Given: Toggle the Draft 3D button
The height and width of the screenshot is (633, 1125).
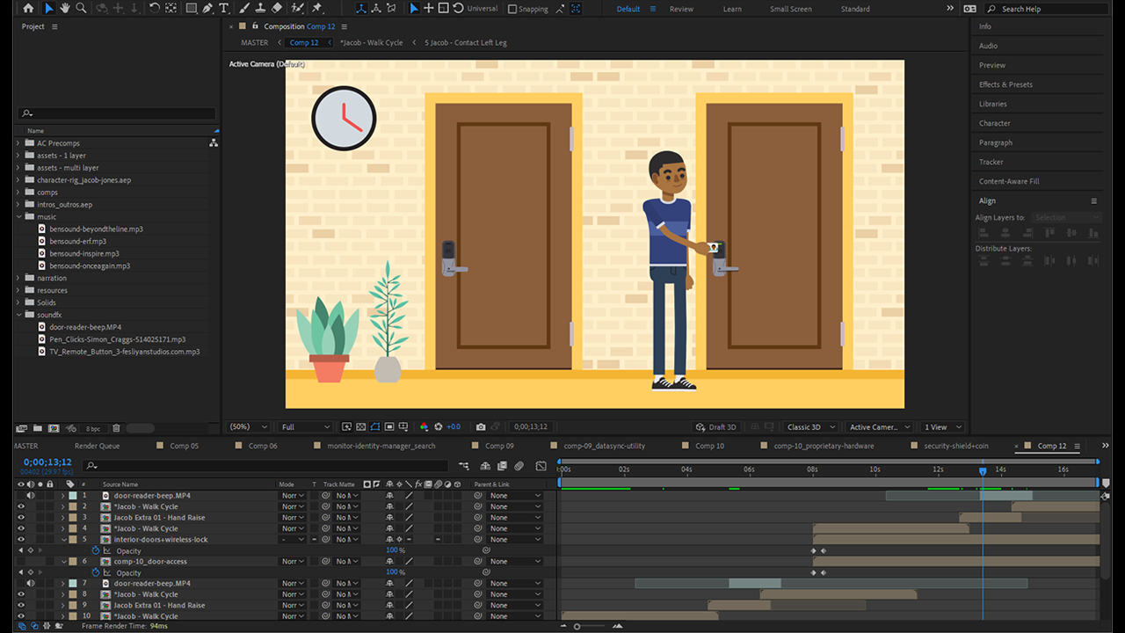Looking at the screenshot, I should 715,426.
